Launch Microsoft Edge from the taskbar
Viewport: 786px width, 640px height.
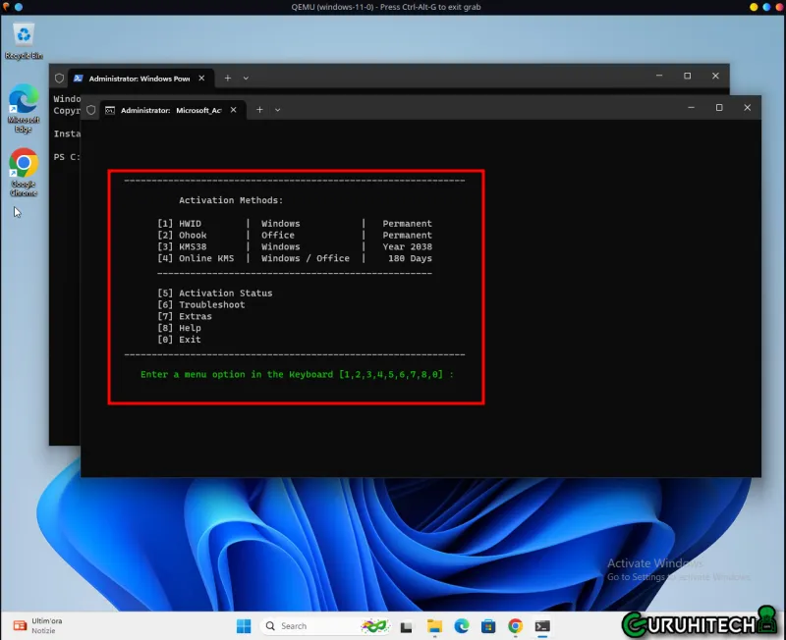tap(462, 626)
